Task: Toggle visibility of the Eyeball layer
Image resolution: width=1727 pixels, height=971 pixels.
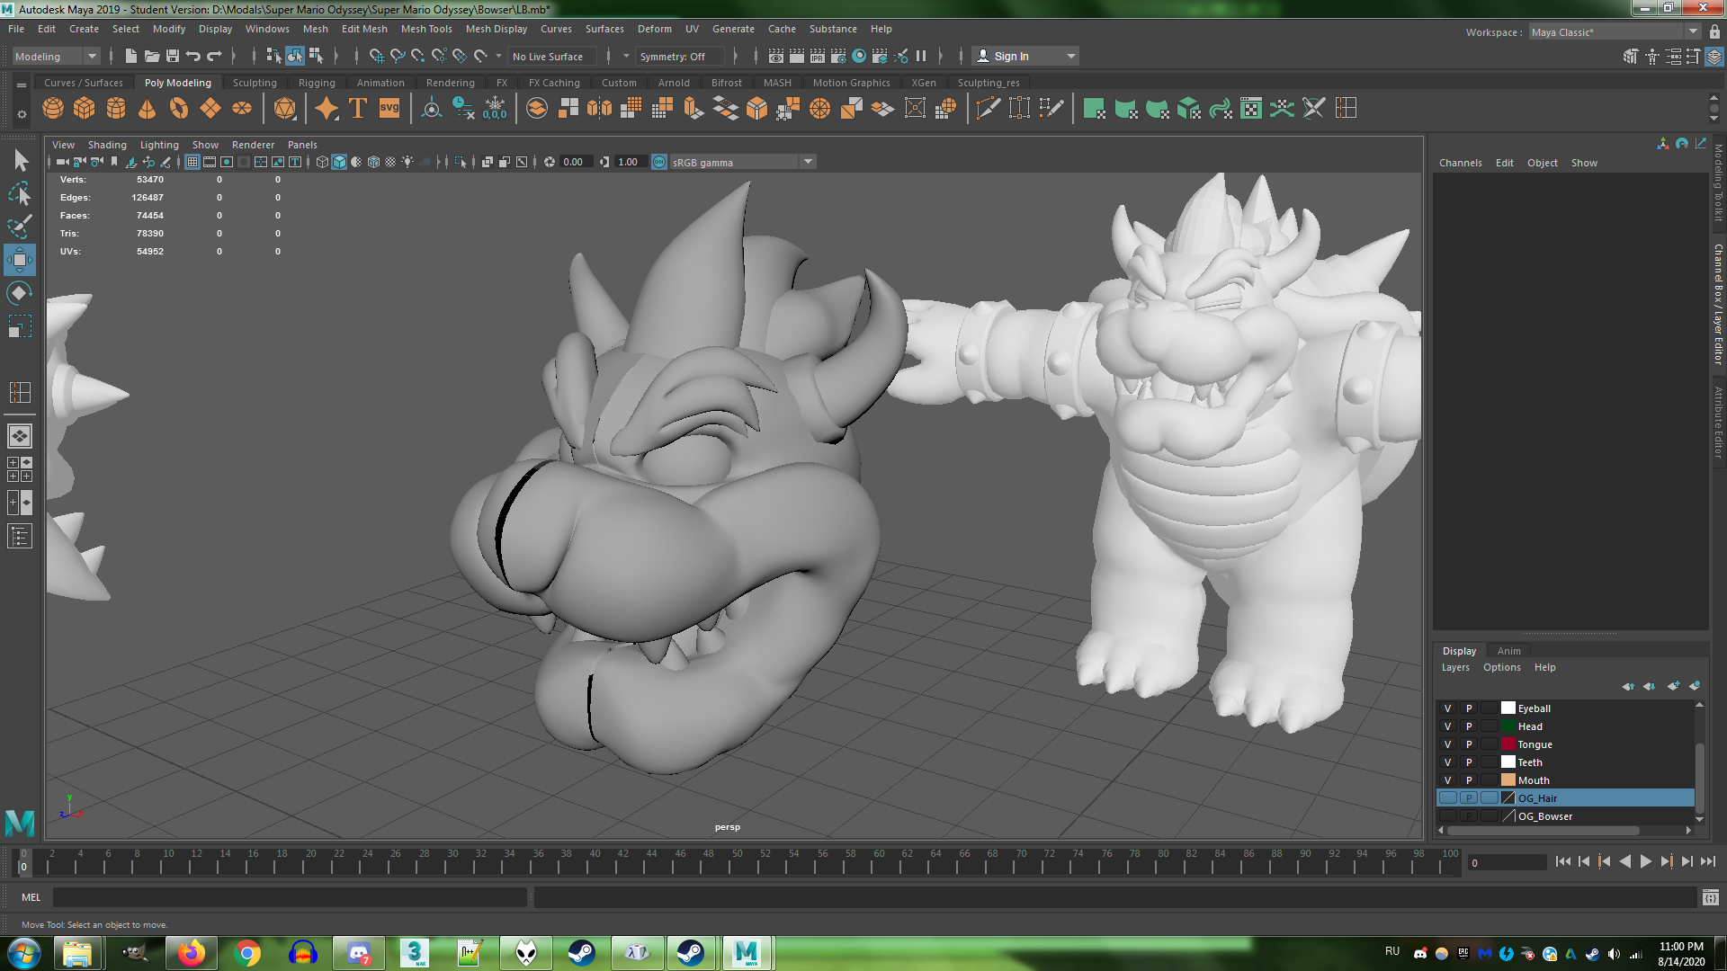Action: coord(1448,708)
